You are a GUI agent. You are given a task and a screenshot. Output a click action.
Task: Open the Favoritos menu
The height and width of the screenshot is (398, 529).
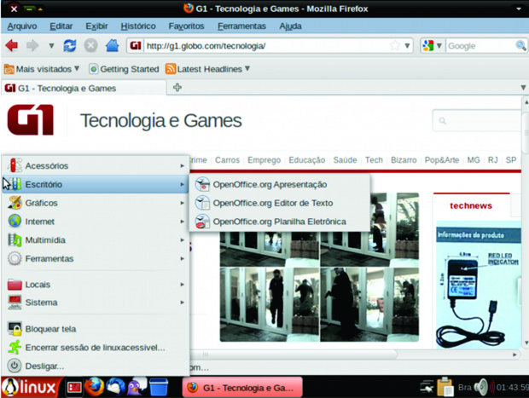[x=186, y=26]
